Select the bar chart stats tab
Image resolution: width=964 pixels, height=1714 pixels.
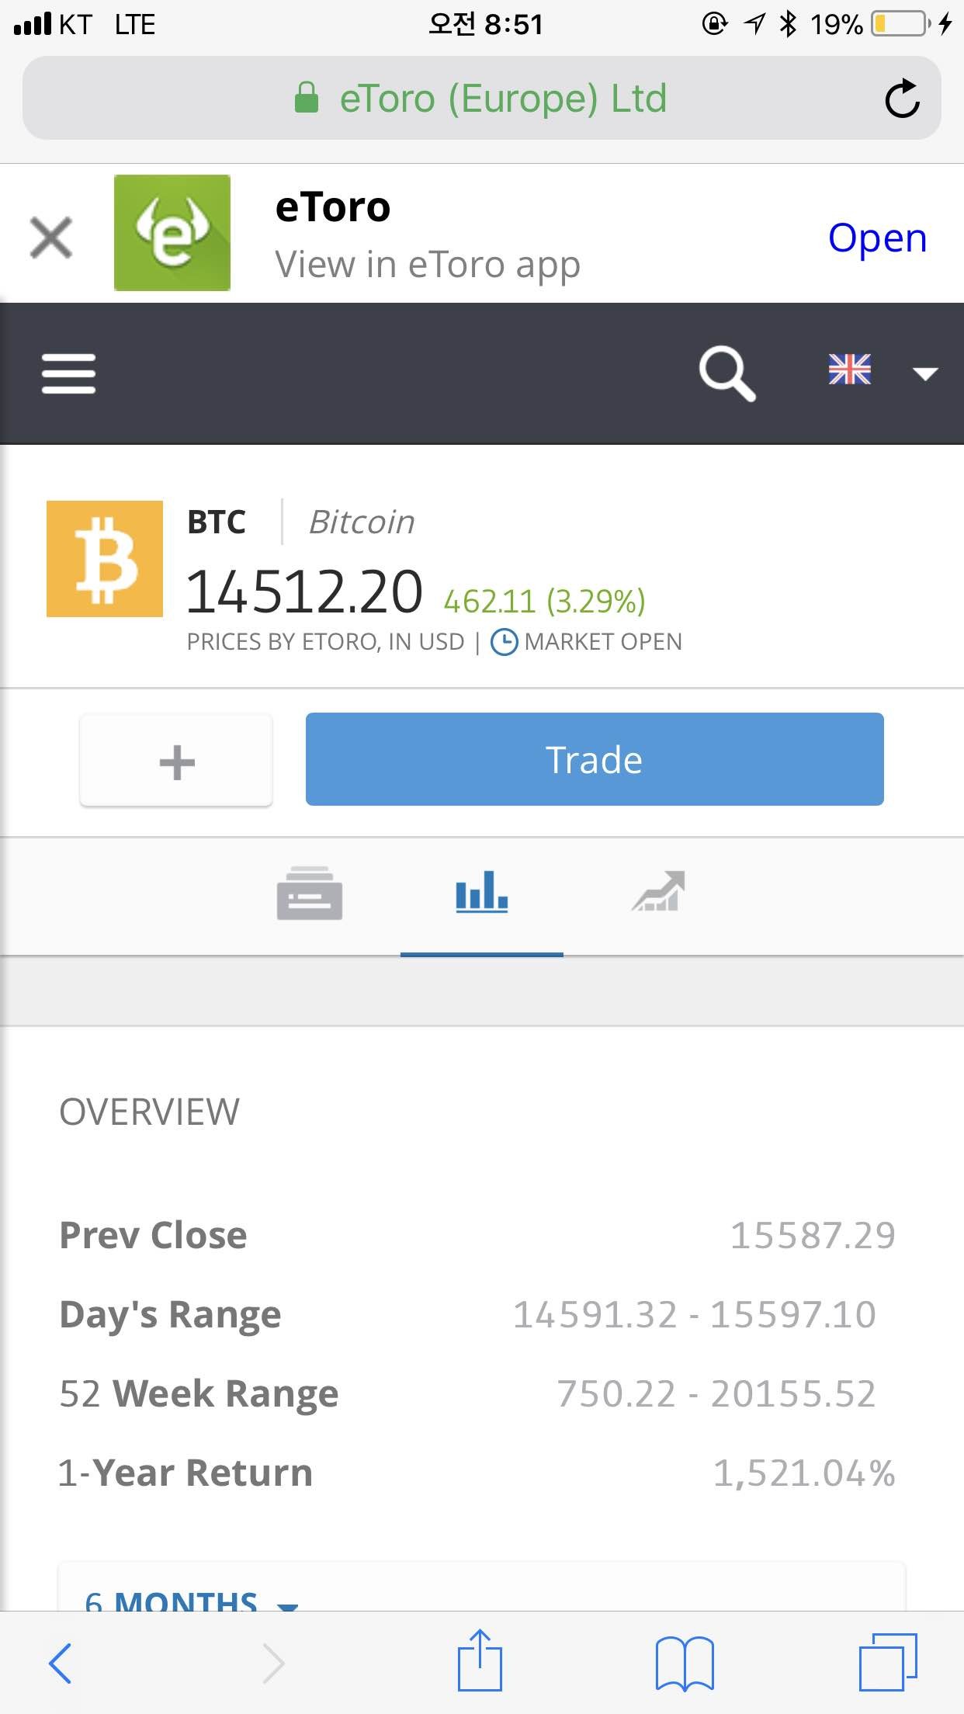click(x=482, y=892)
